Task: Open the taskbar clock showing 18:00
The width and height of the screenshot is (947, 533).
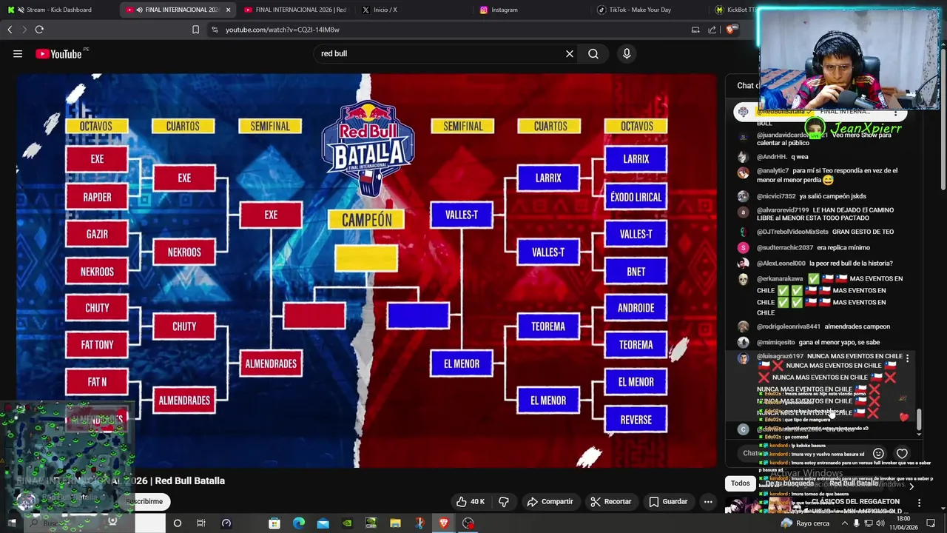Action: [903, 523]
